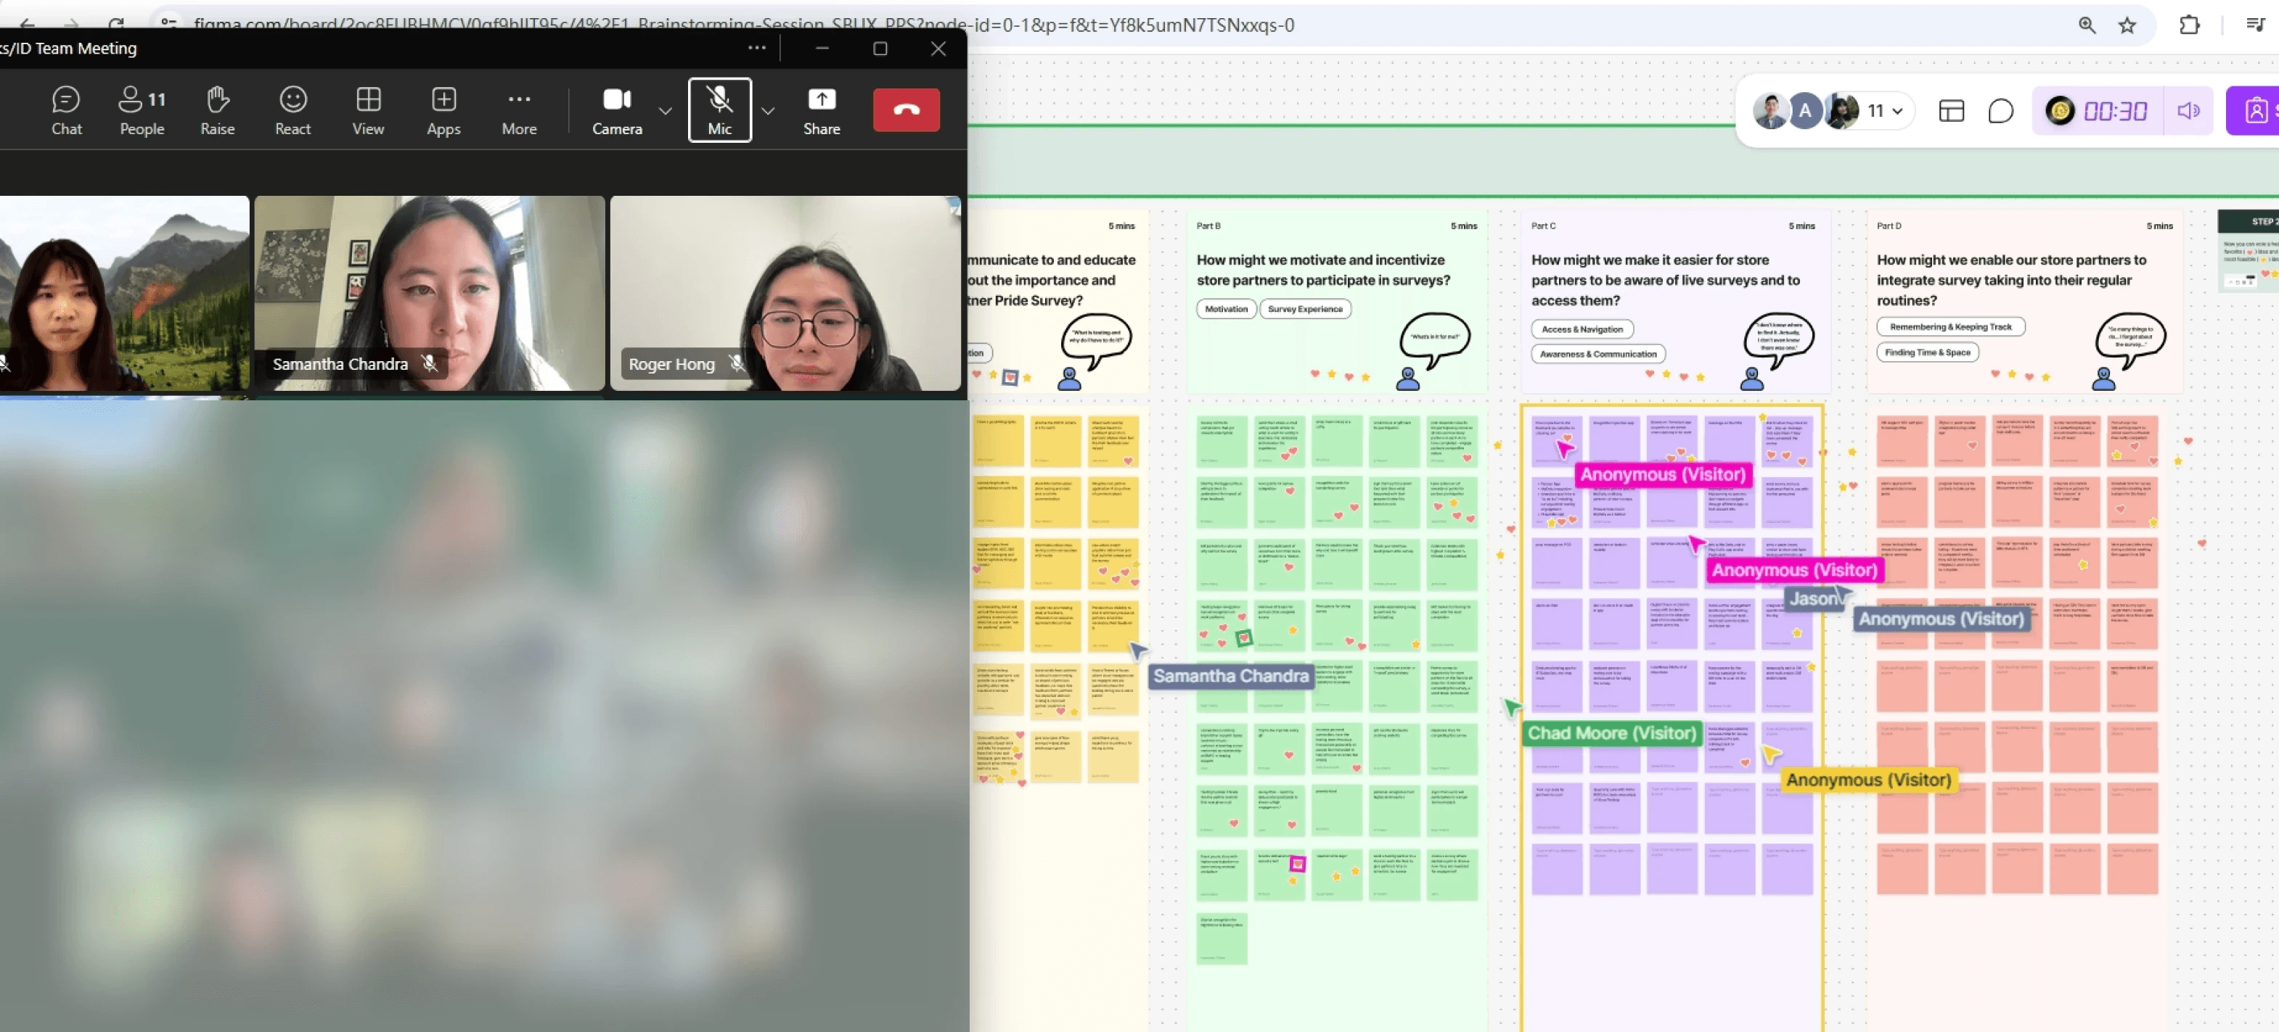Select the Survey Experience tag in Part B
The width and height of the screenshot is (2279, 1032).
tap(1304, 309)
